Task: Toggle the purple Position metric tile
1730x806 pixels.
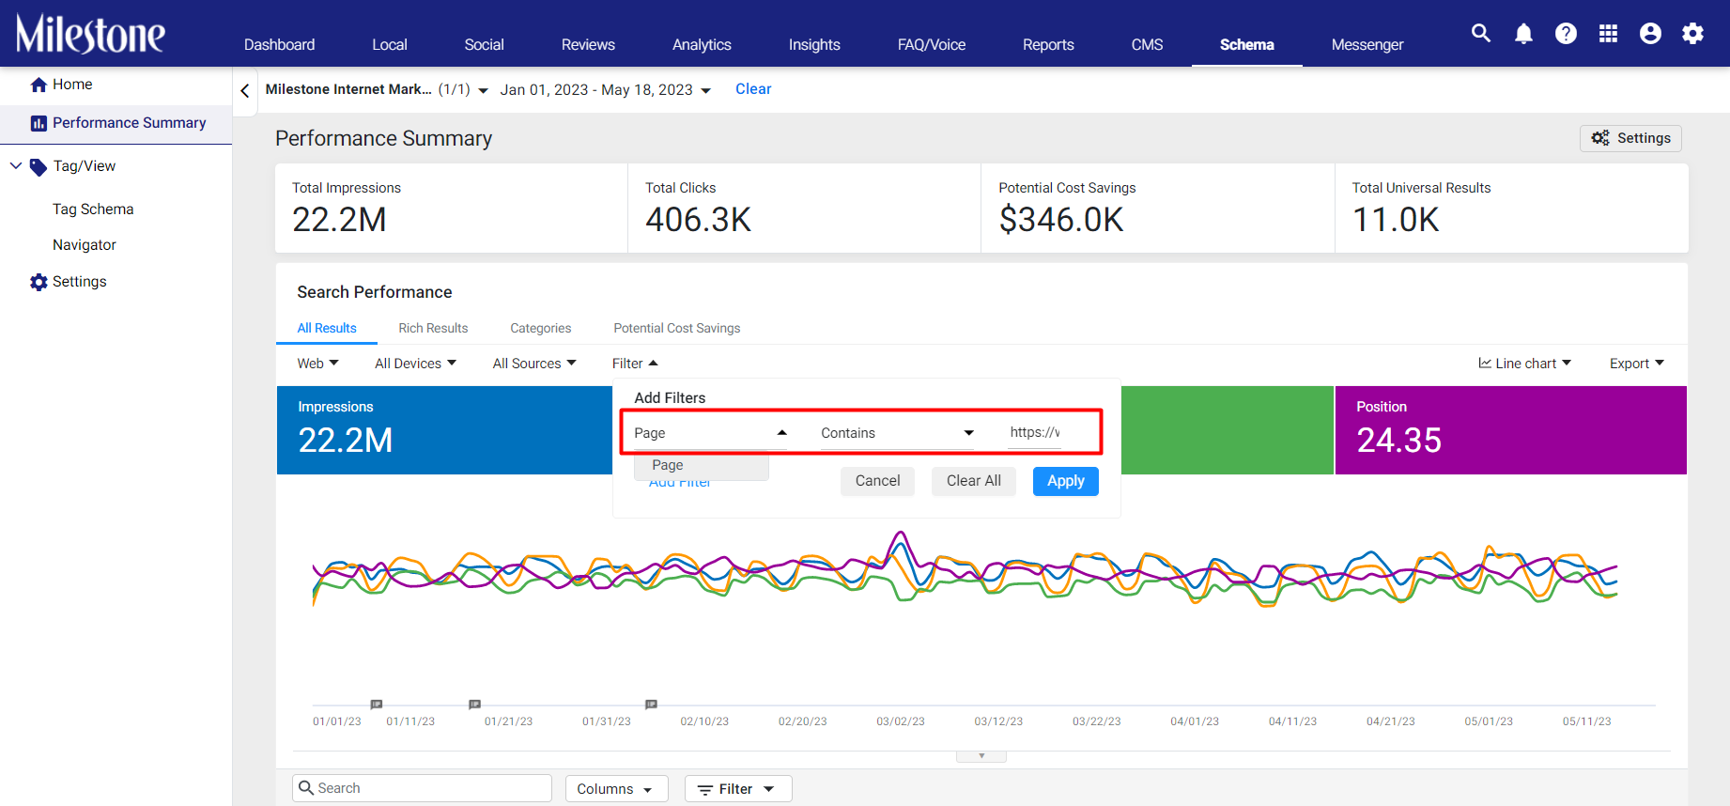Action: coord(1511,430)
